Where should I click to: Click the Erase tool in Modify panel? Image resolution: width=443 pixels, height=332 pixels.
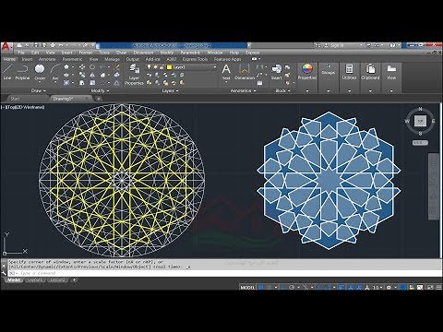coord(117,67)
